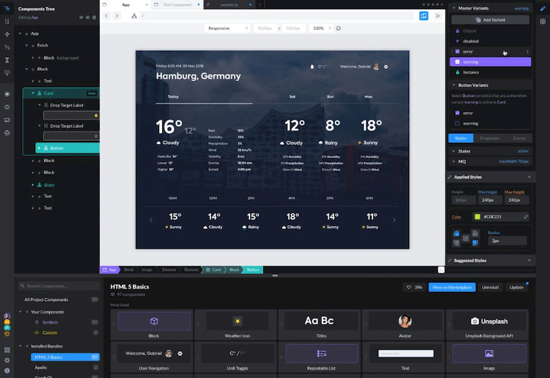Open the Apollo bundle in list
This screenshot has height=378, width=550.
41,368
